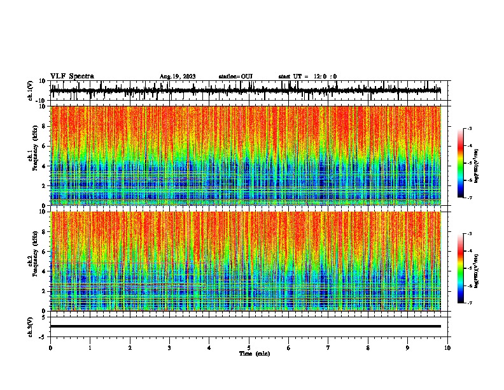
Task: Click the time axis tick label 0
Action: [50, 348]
